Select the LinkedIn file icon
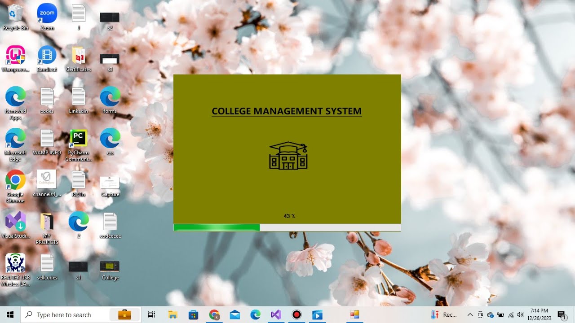This screenshot has height=323, width=575. tap(79, 100)
